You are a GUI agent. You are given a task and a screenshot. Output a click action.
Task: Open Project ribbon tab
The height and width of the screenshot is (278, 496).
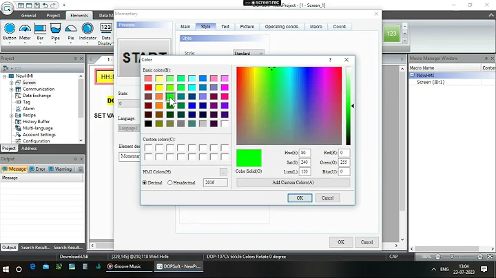click(x=53, y=15)
